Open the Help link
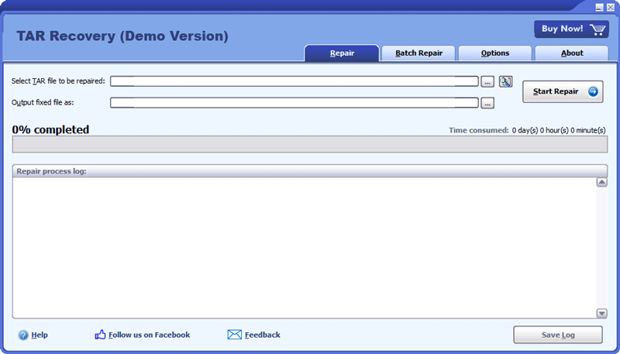 point(40,335)
